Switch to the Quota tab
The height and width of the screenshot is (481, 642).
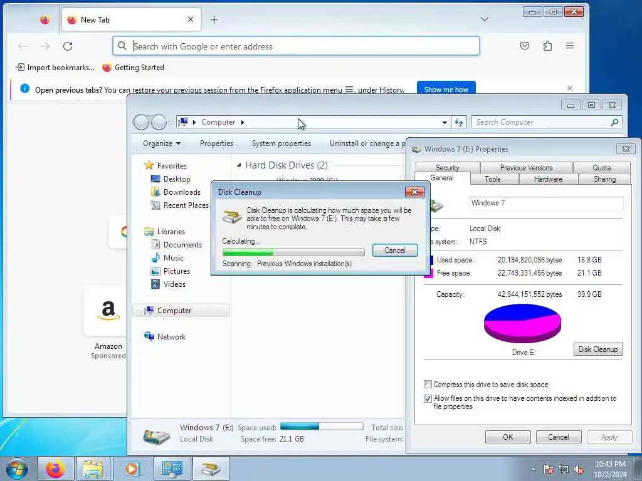pyautogui.click(x=601, y=167)
